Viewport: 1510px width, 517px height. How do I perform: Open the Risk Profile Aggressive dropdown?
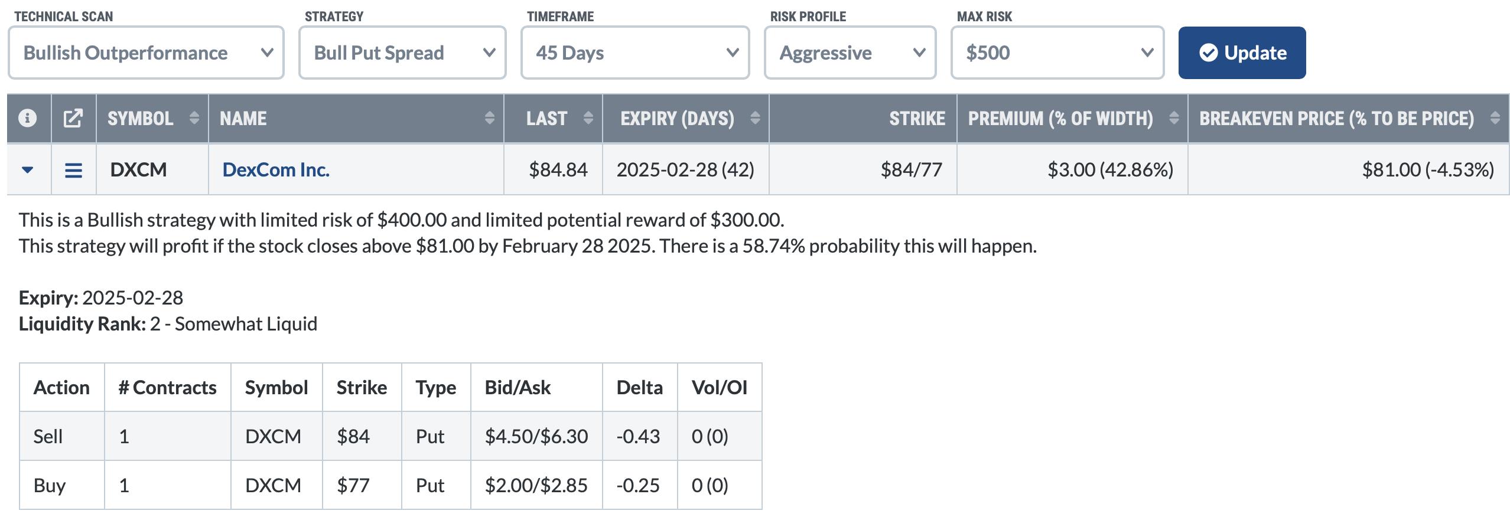[850, 53]
